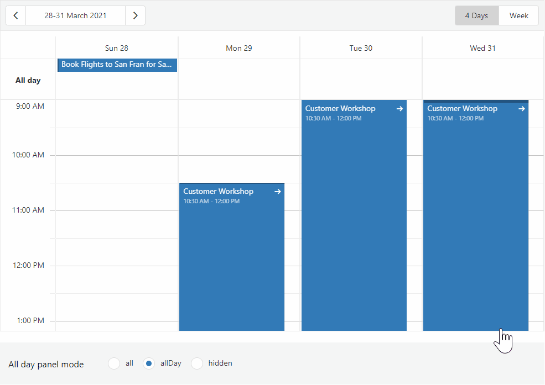Screen dimensions: 545x385
Task: Select the 'all' panel mode
Action: click(115, 363)
